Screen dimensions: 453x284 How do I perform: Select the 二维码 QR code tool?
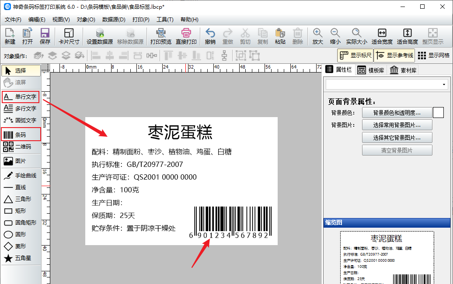(x=21, y=147)
